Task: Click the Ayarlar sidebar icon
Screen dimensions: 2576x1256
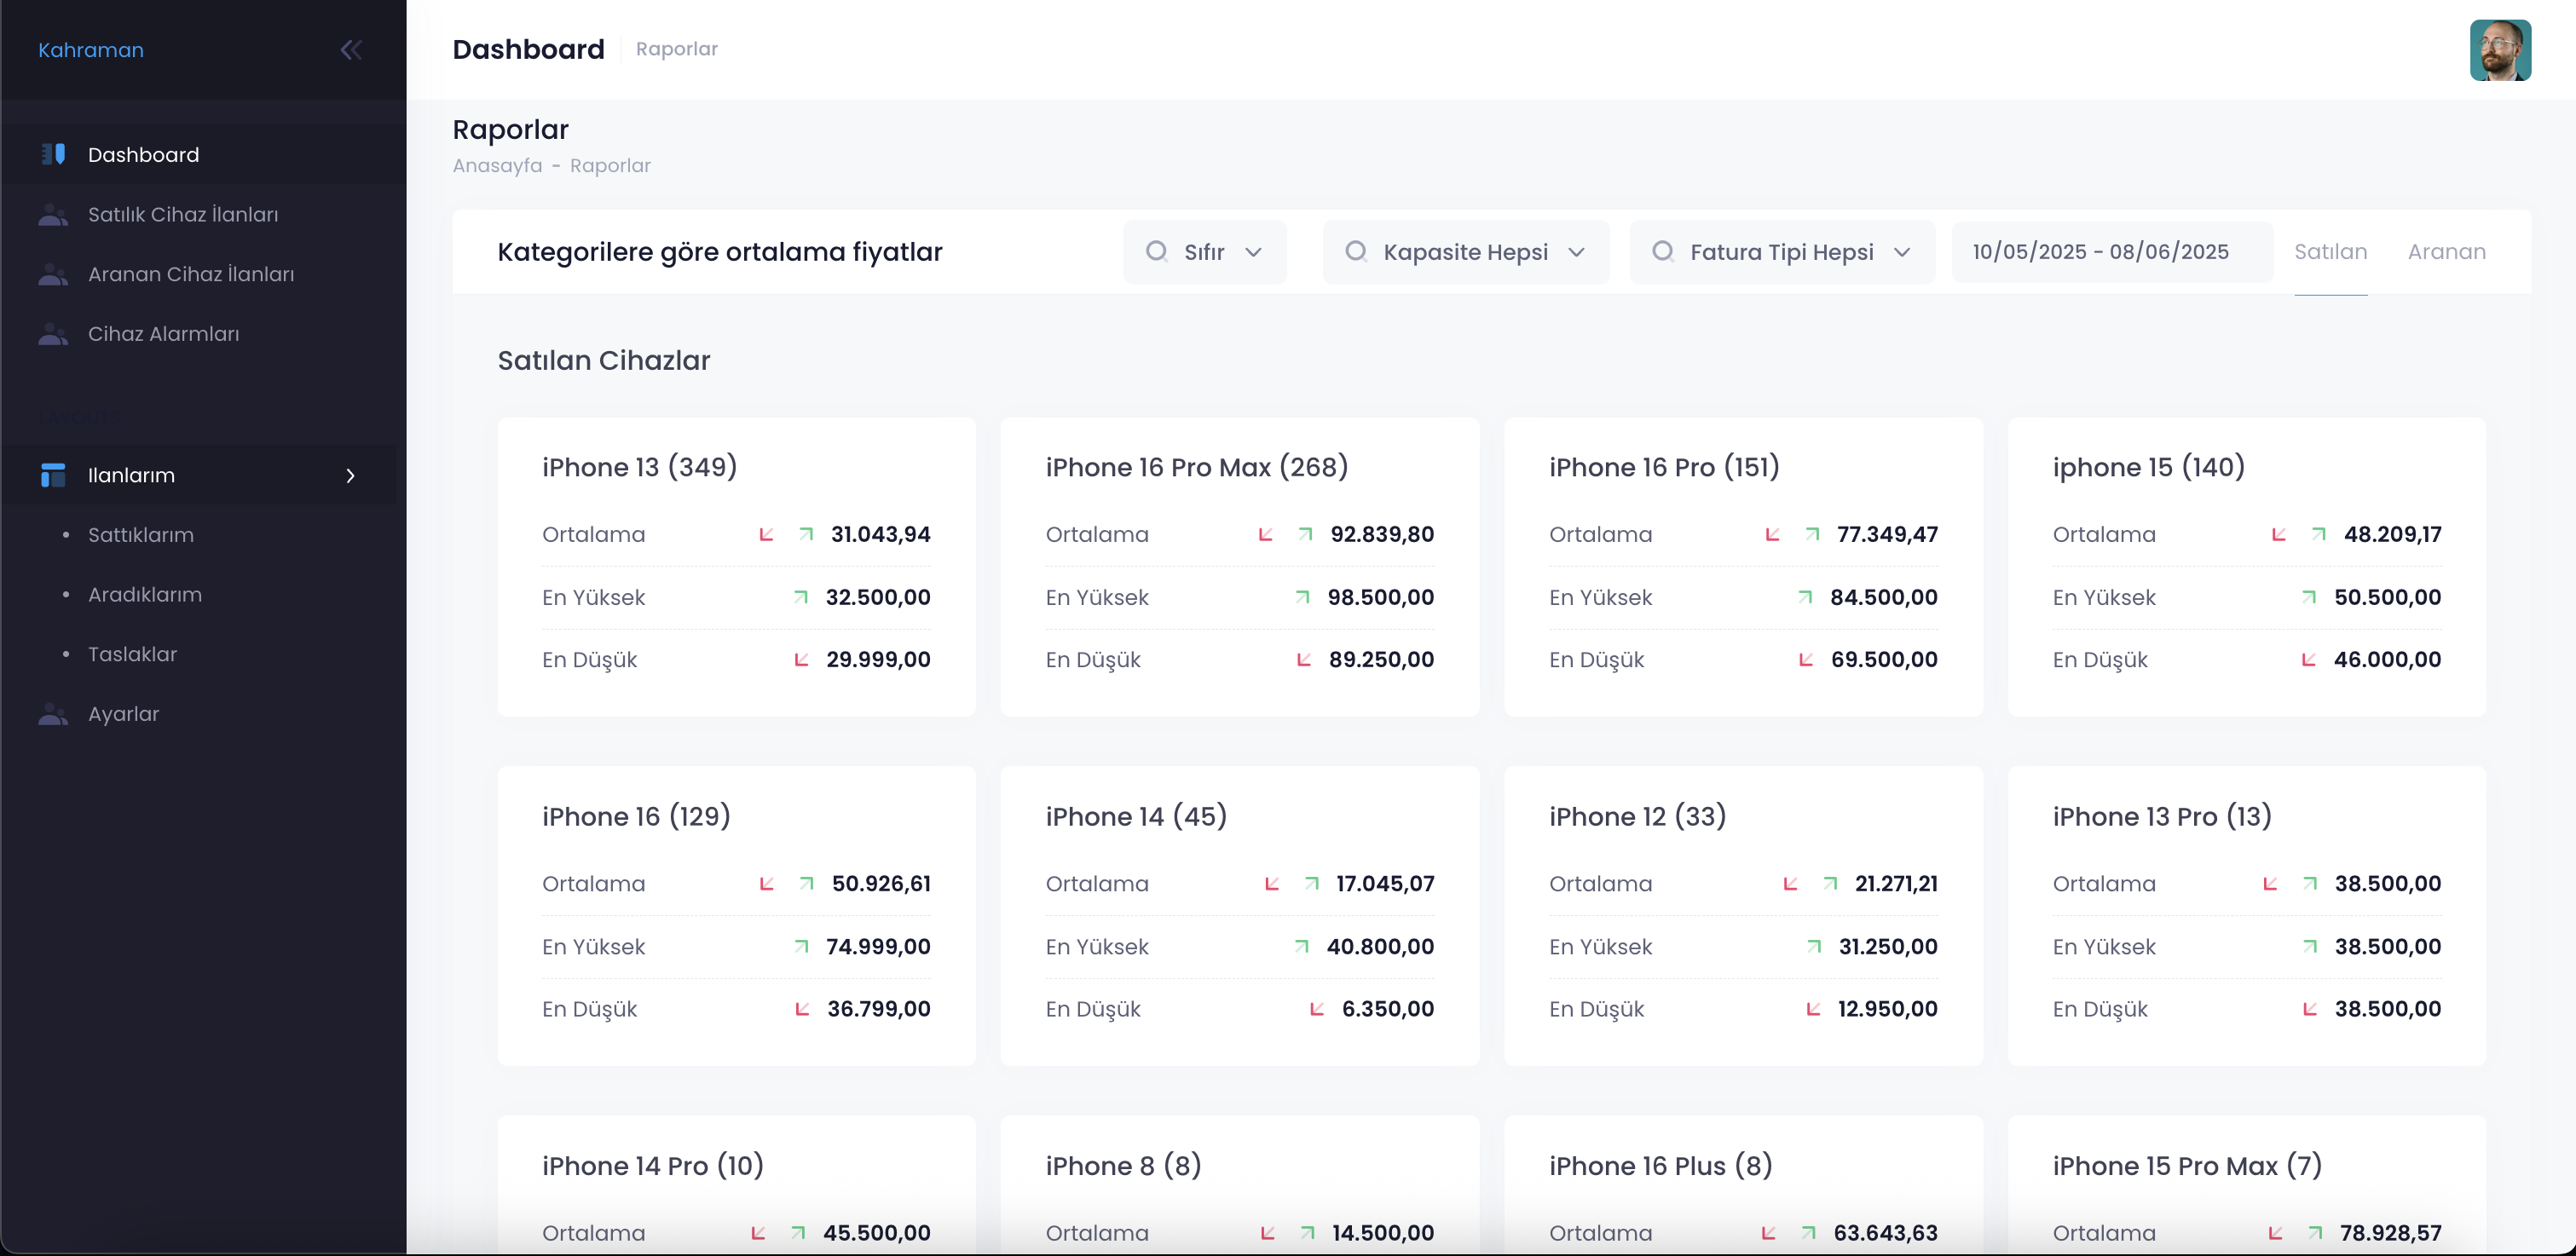Action: [53, 714]
